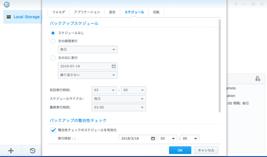Select スケジュールなし radio button
The image size is (267, 157).
click(x=53, y=33)
